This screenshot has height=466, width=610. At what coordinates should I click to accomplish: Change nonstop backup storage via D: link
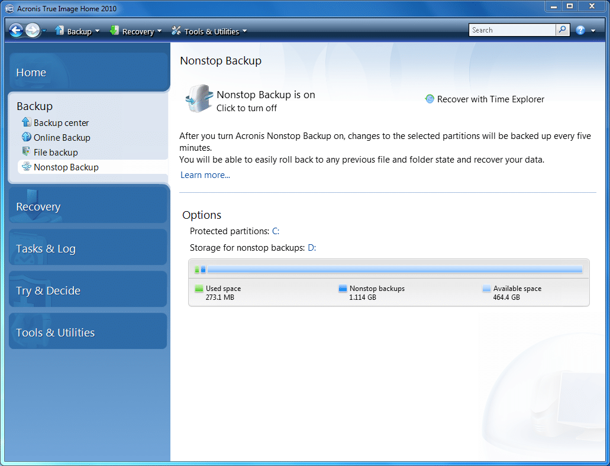(x=312, y=248)
